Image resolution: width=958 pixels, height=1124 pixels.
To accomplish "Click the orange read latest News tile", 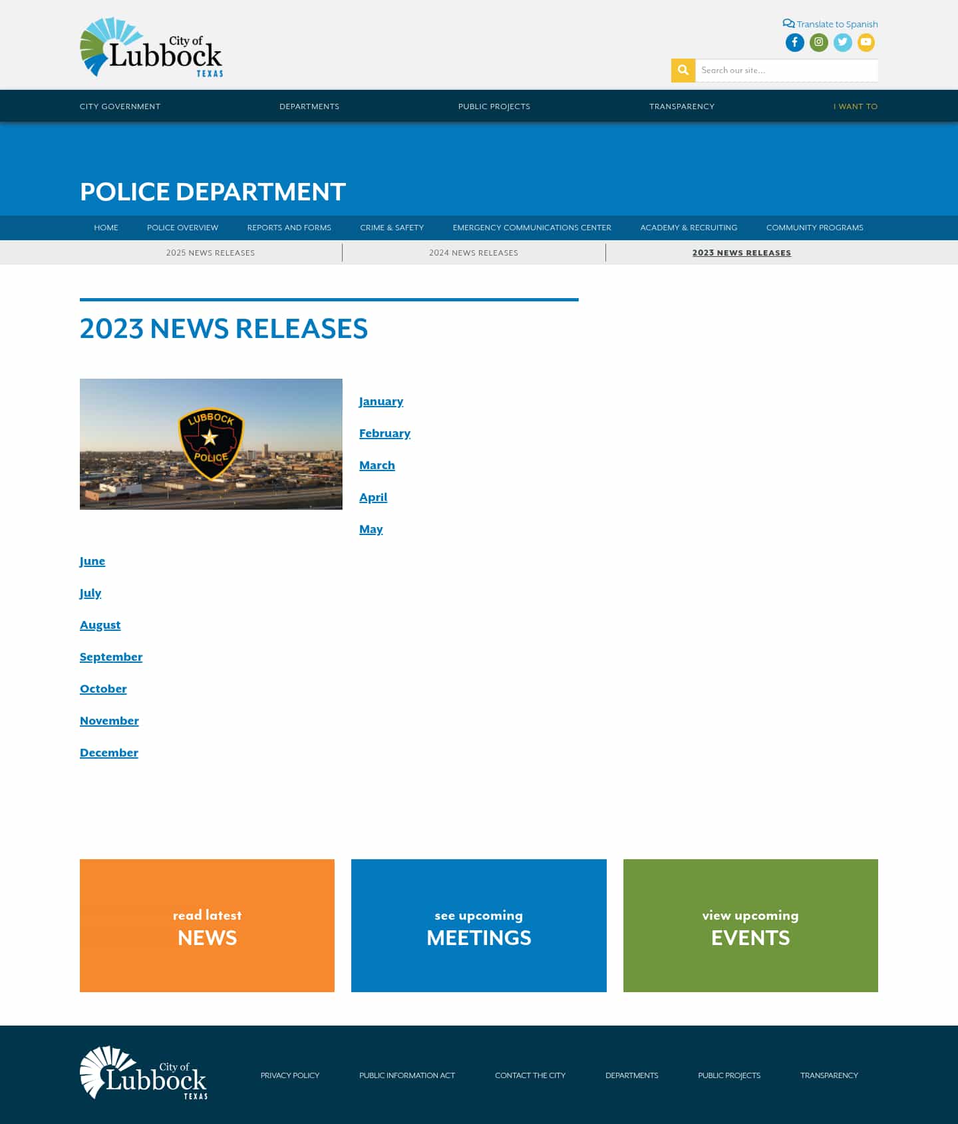I will point(207,926).
